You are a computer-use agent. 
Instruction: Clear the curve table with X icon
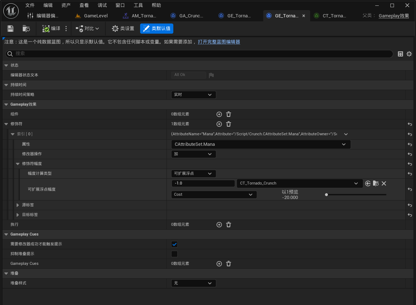click(x=383, y=183)
